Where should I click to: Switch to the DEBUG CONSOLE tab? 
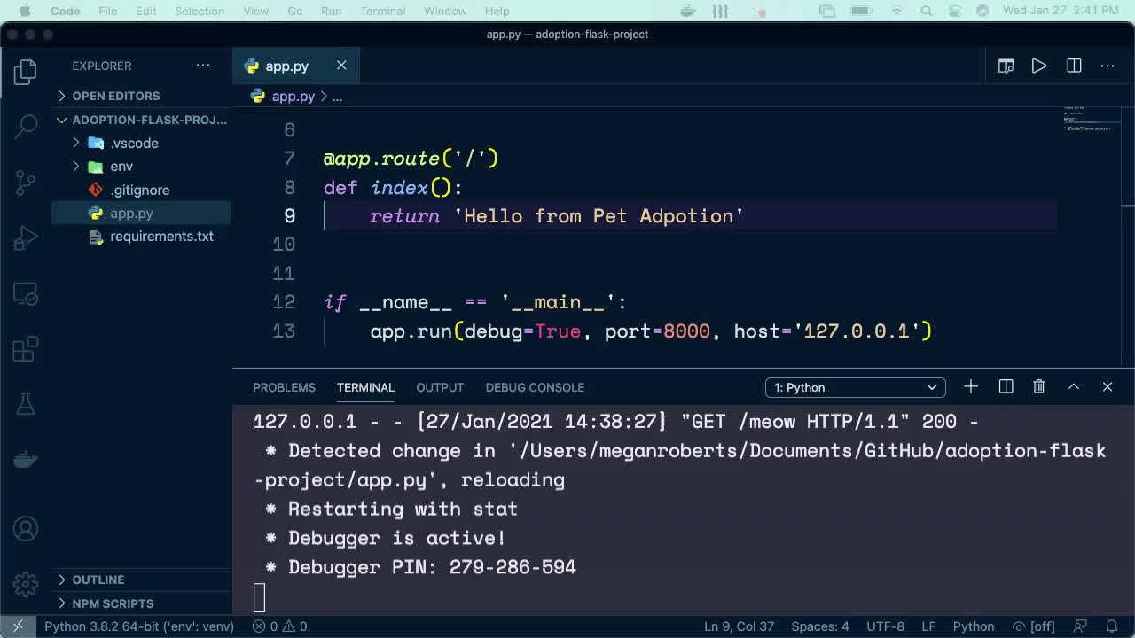click(535, 387)
